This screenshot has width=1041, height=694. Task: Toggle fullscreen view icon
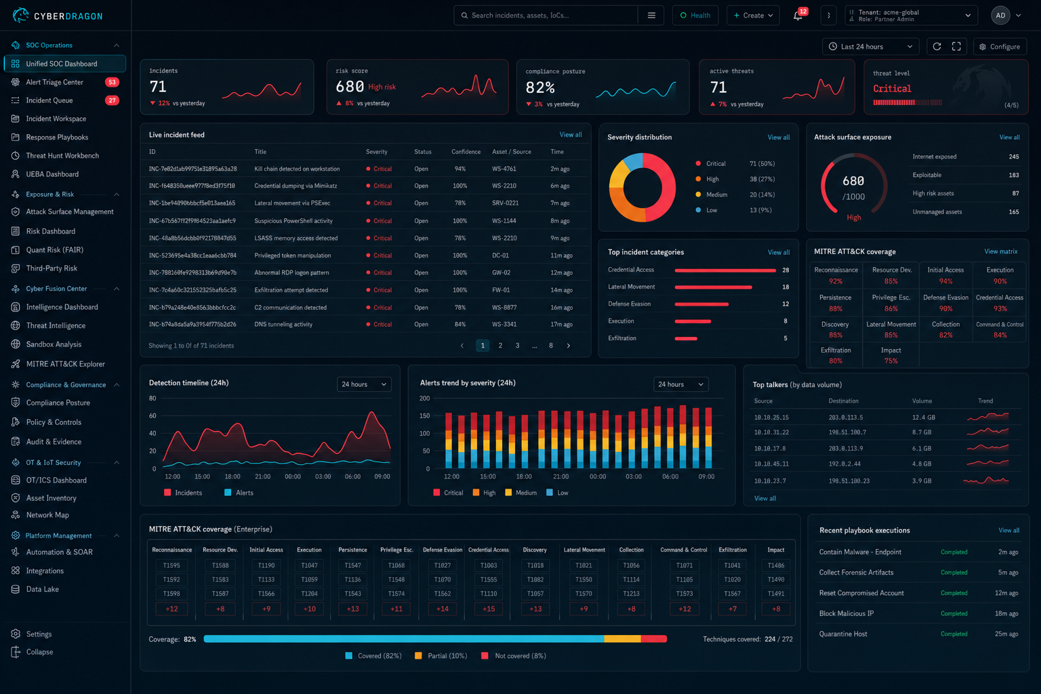pyautogui.click(x=956, y=47)
